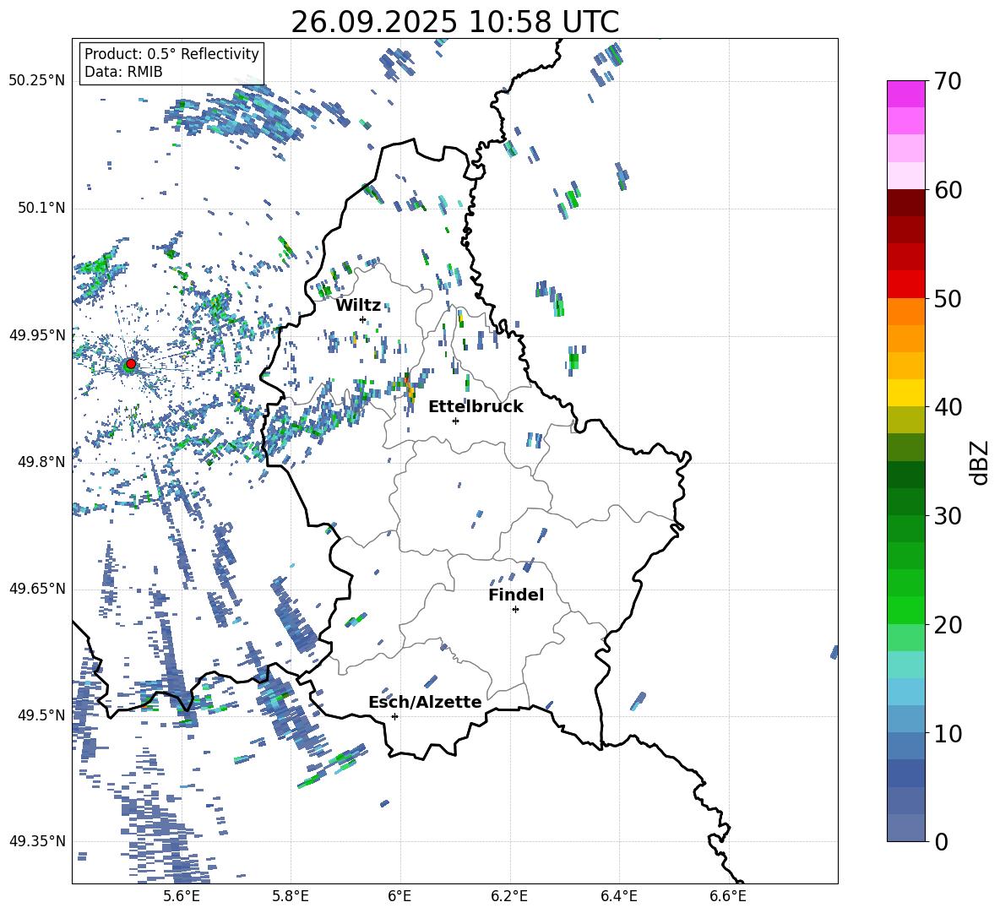The image size is (1000, 913).
Task: Click the Product: 0.5° Reflectivity text
Action: 171,54
